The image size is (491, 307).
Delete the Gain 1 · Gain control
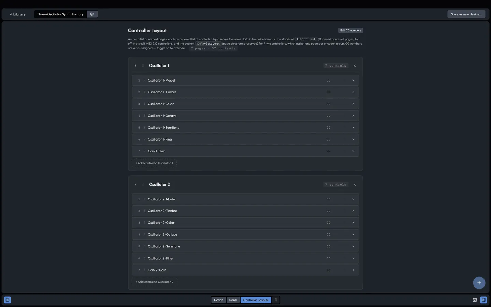pos(353,151)
